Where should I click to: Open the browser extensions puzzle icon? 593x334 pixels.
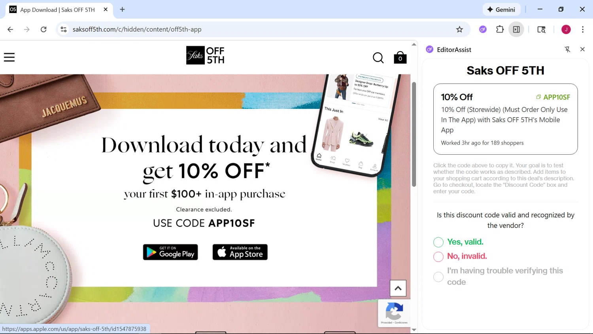pyautogui.click(x=500, y=29)
